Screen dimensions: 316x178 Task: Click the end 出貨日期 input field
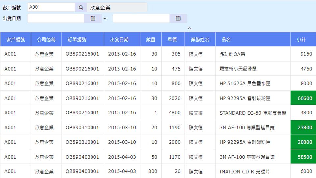point(141,18)
